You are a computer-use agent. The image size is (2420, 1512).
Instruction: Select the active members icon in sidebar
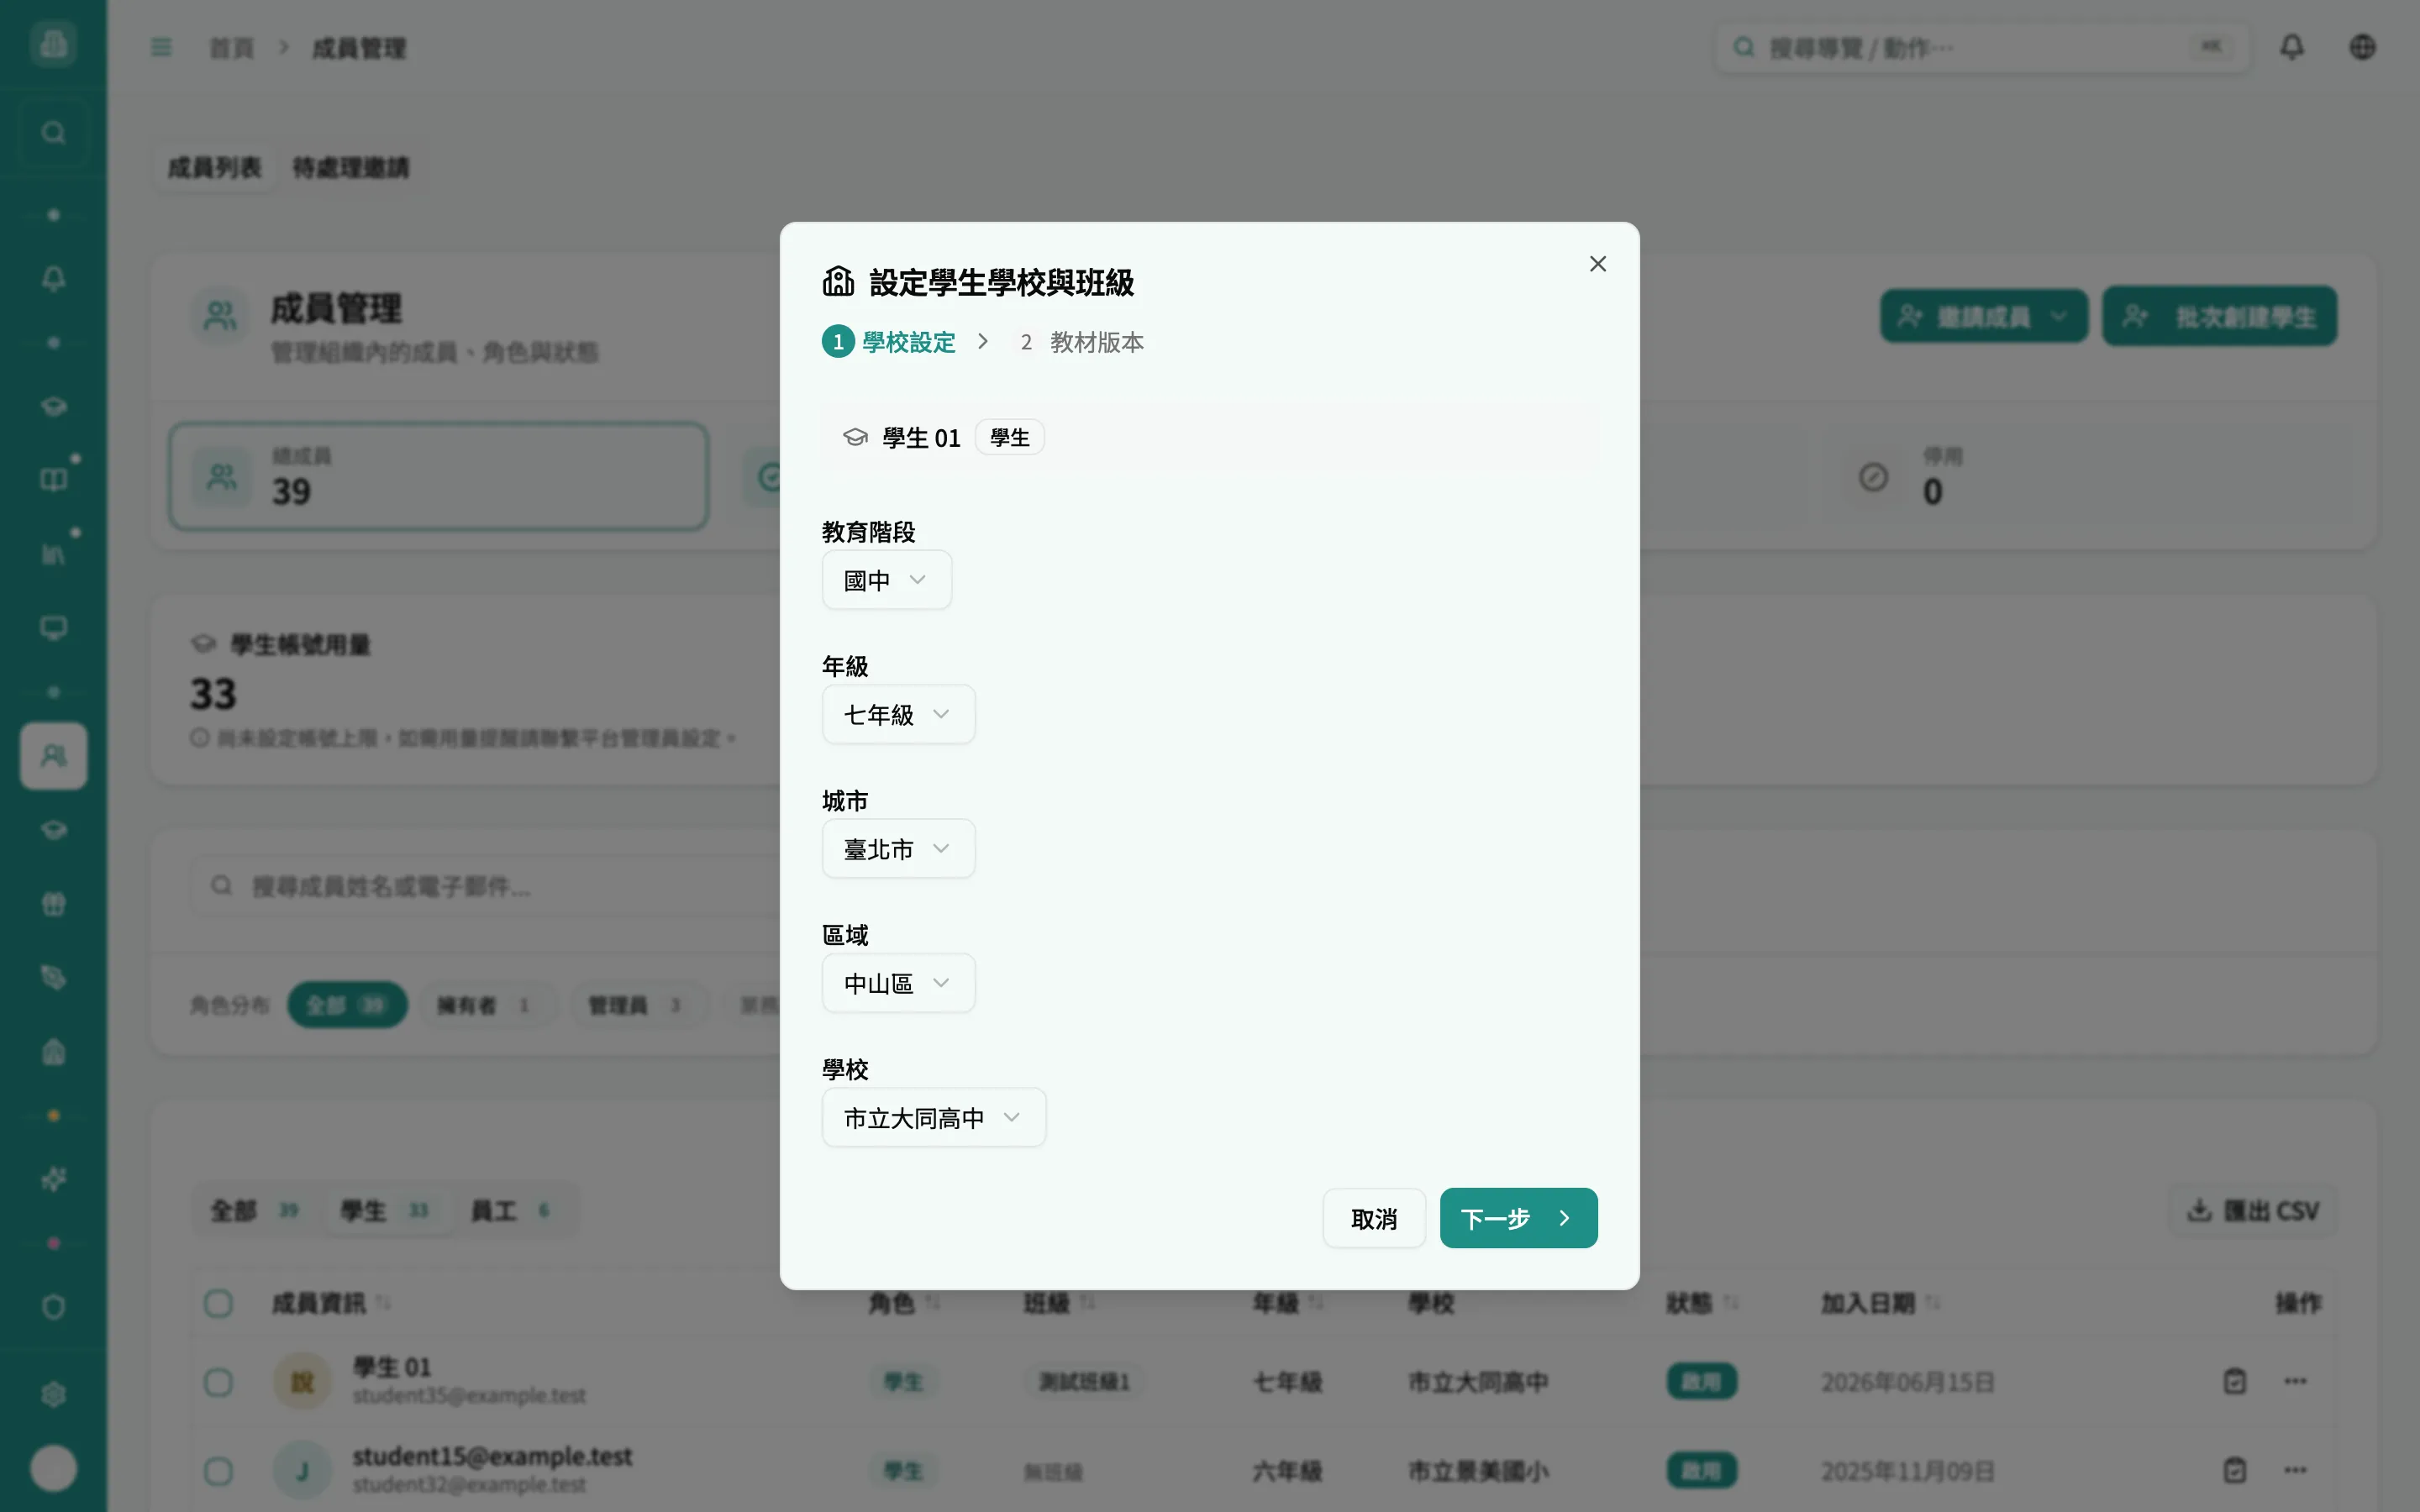54,756
